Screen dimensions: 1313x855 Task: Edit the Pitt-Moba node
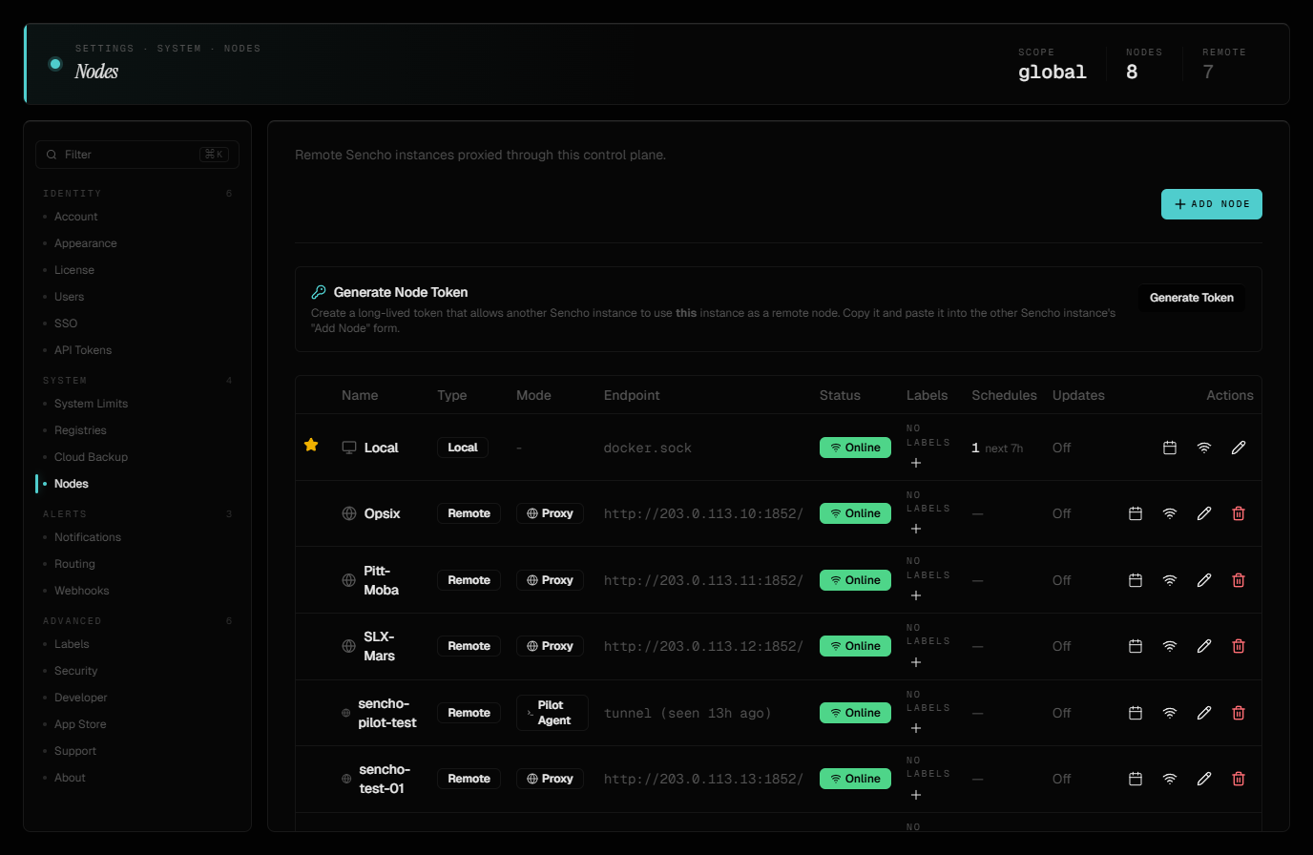pyautogui.click(x=1204, y=580)
